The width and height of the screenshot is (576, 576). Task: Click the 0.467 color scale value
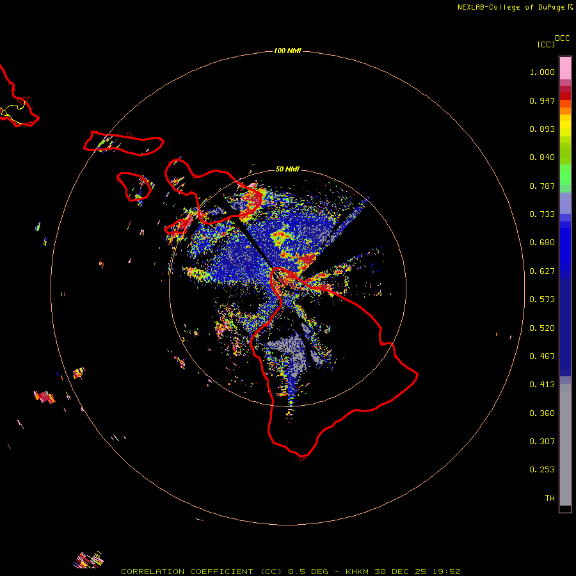click(x=542, y=356)
